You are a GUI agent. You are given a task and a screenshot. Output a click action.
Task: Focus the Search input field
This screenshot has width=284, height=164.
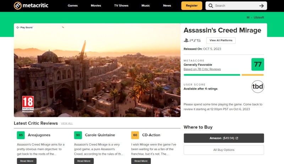pyautogui.click(x=235, y=6)
